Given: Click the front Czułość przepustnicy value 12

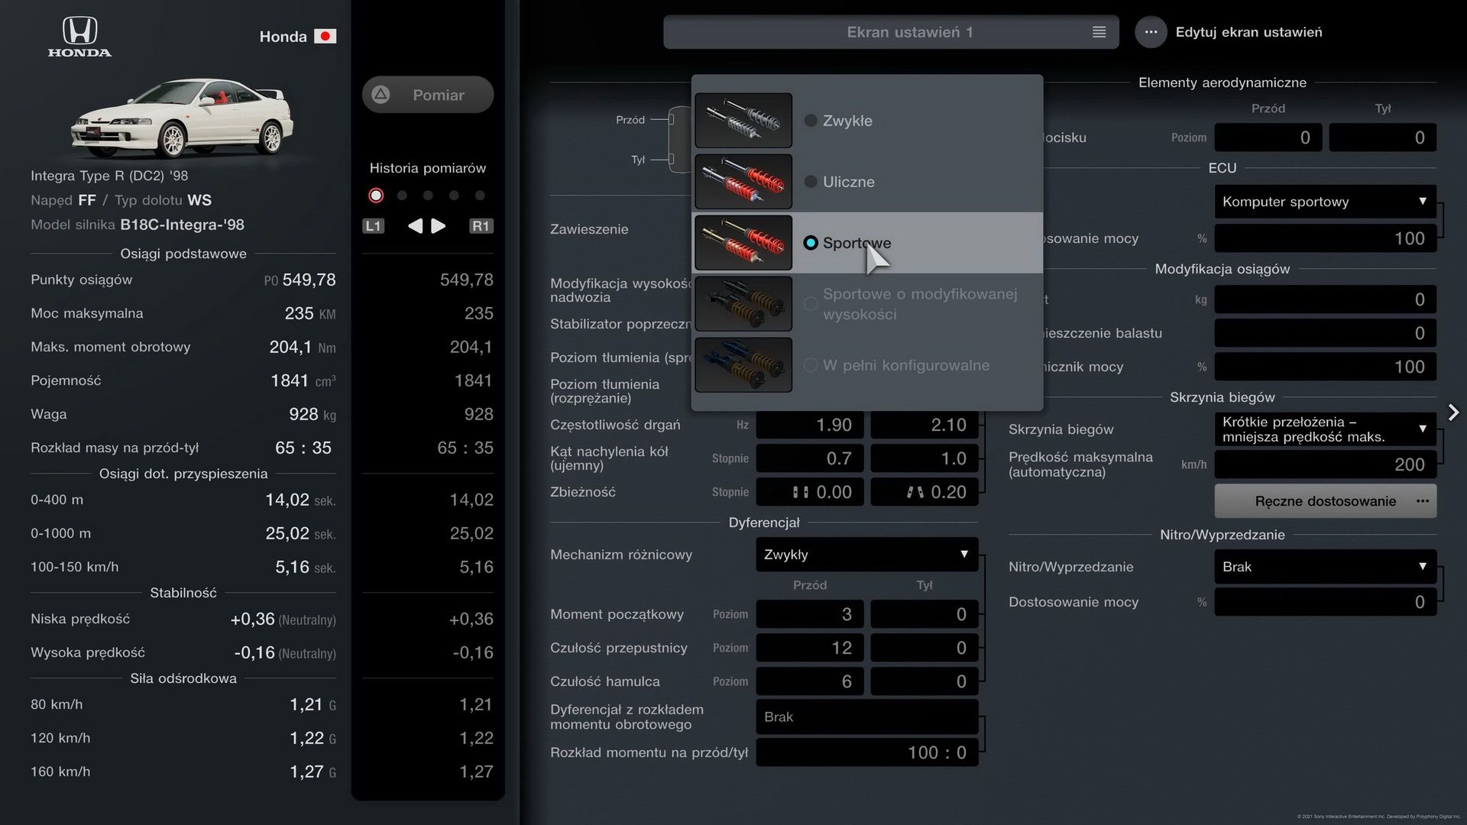Looking at the screenshot, I should click(810, 648).
